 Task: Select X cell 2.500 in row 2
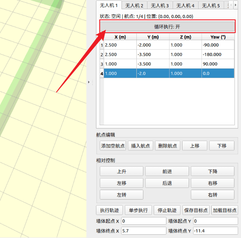(120, 55)
